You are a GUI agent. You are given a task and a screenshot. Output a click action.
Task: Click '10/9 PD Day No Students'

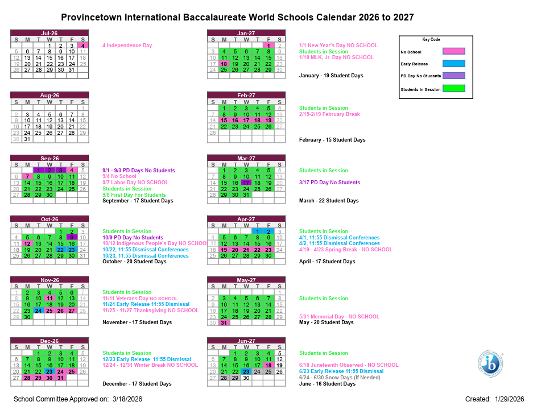[x=133, y=237]
